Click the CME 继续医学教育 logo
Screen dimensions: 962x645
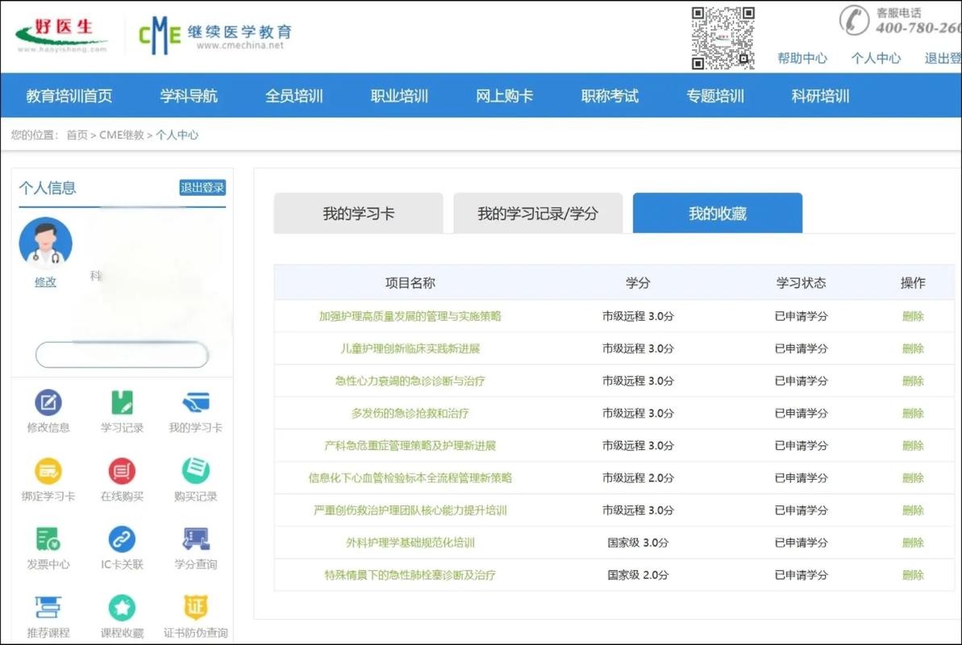coord(214,35)
